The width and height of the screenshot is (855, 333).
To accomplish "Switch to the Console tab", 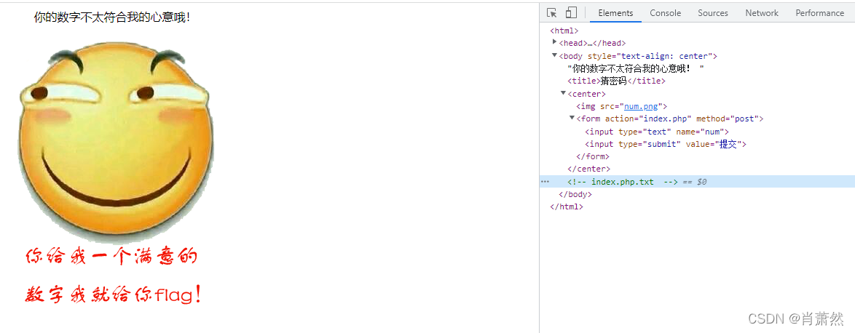I will [665, 13].
